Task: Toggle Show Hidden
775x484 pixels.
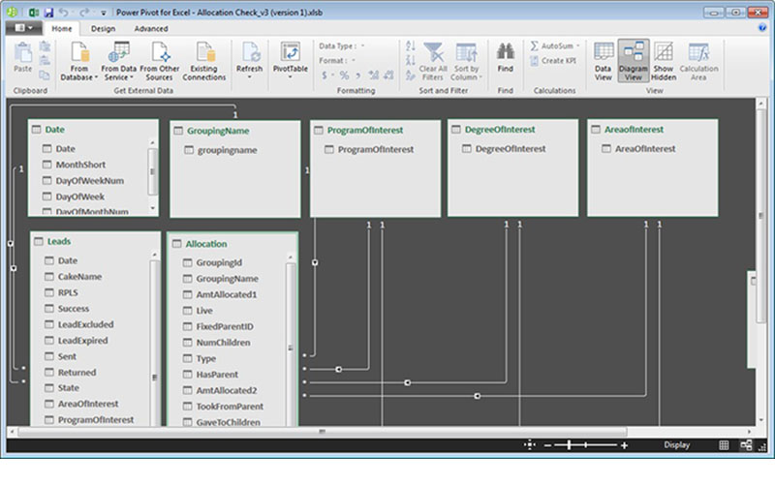Action: [664, 62]
